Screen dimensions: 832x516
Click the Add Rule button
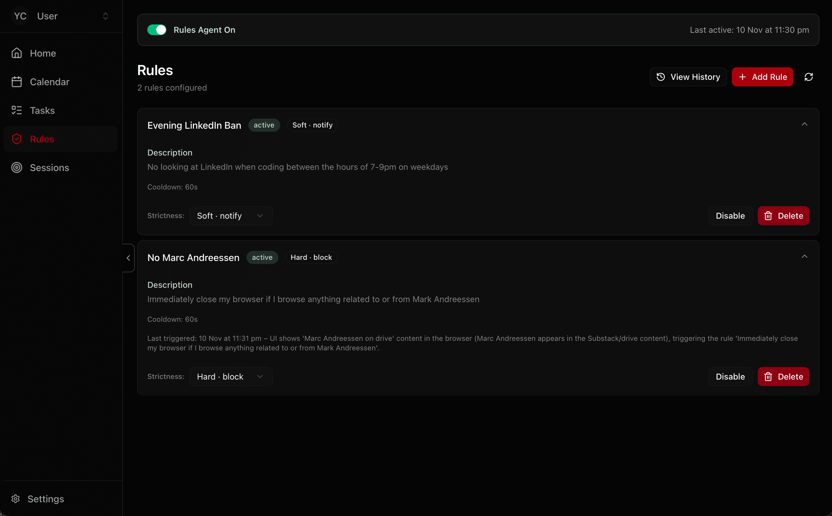click(x=762, y=77)
